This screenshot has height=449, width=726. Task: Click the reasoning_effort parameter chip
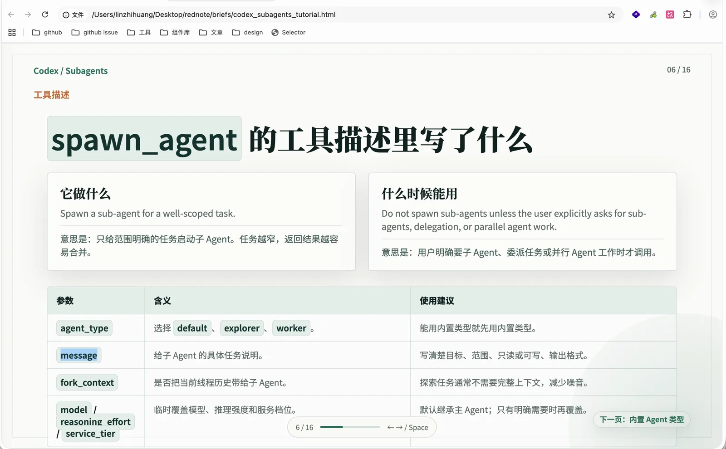tap(95, 422)
